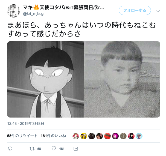Open the display name マキ天使コタバ link

click(x=64, y=8)
